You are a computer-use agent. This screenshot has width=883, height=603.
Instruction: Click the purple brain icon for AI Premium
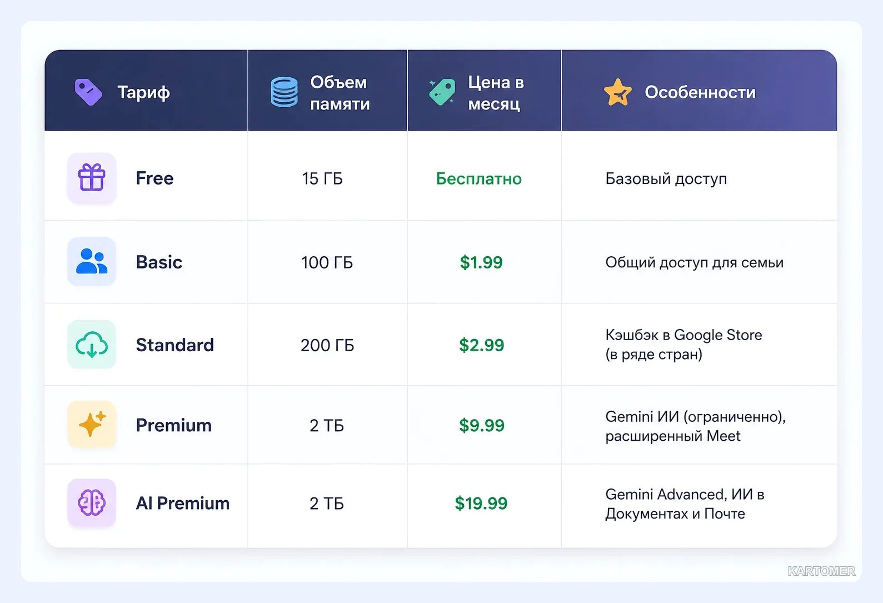click(x=92, y=503)
